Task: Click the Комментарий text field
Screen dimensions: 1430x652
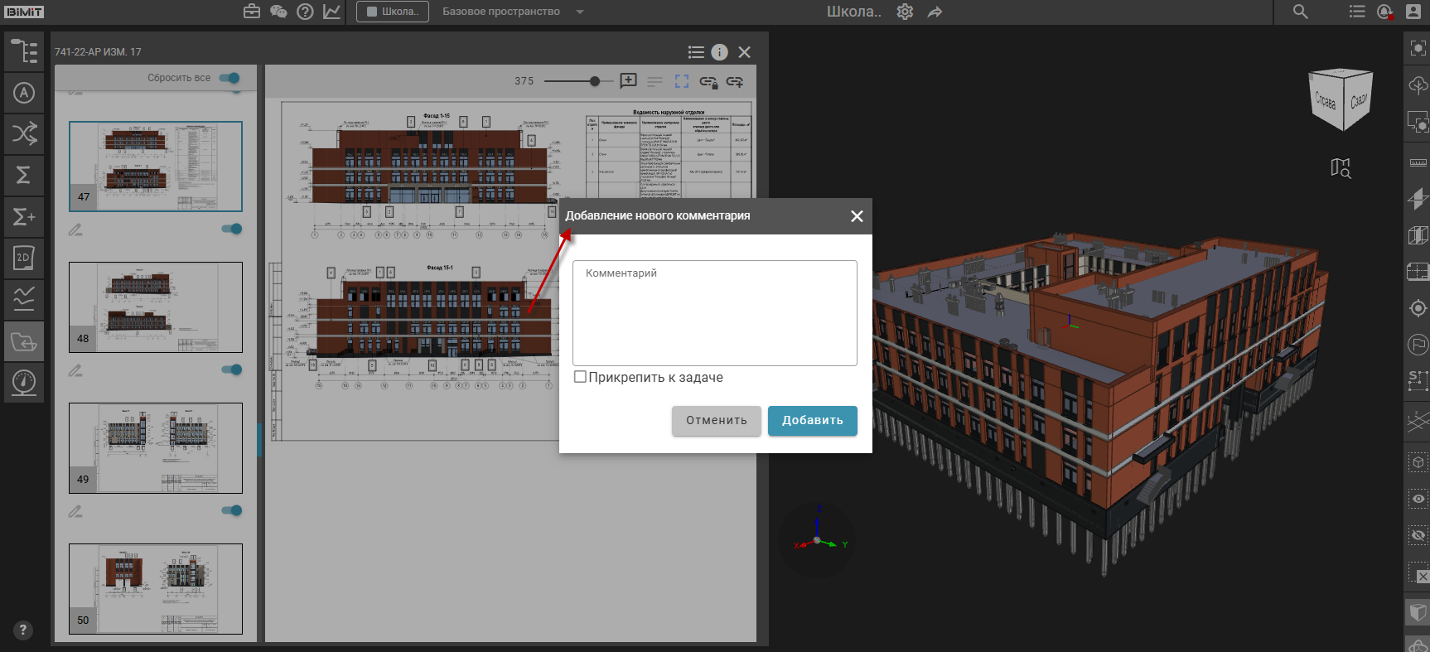Action: point(714,313)
